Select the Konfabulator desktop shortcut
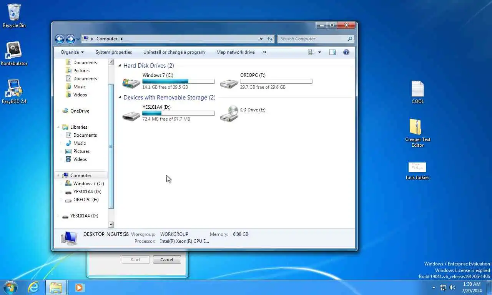 tap(14, 54)
